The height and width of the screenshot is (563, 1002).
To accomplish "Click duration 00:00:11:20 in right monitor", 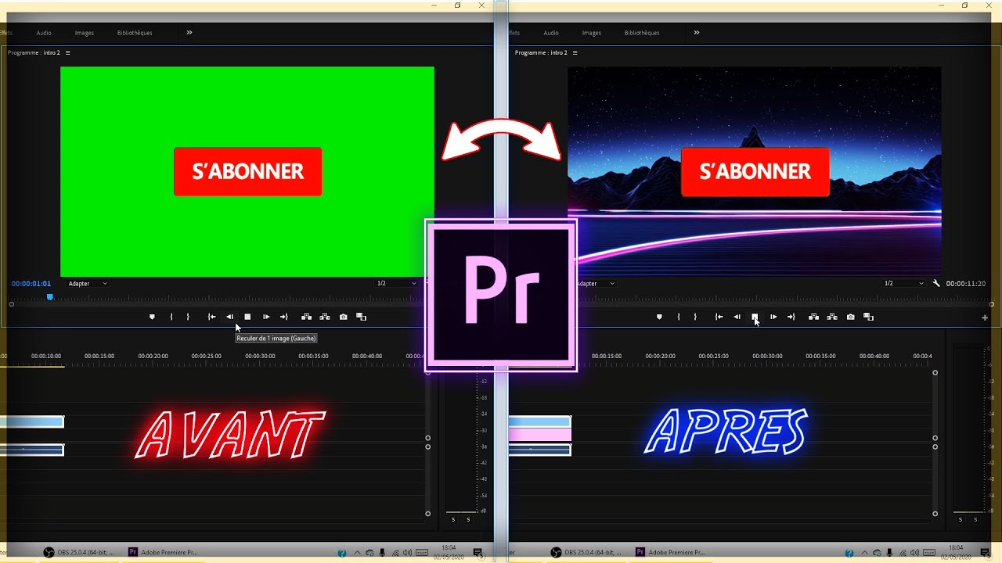I will point(966,284).
